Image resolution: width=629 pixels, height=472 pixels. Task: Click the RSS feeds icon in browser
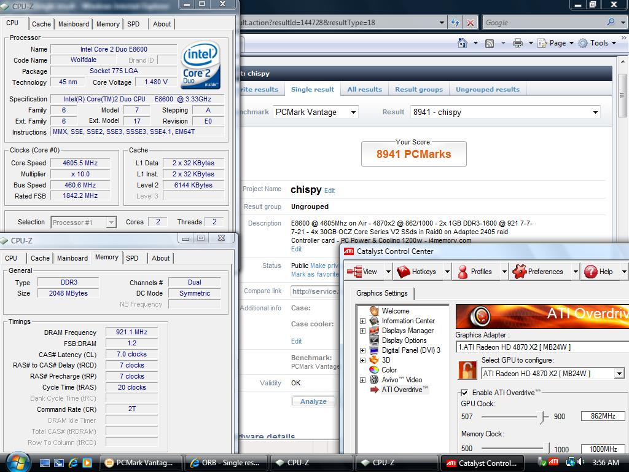pos(490,44)
